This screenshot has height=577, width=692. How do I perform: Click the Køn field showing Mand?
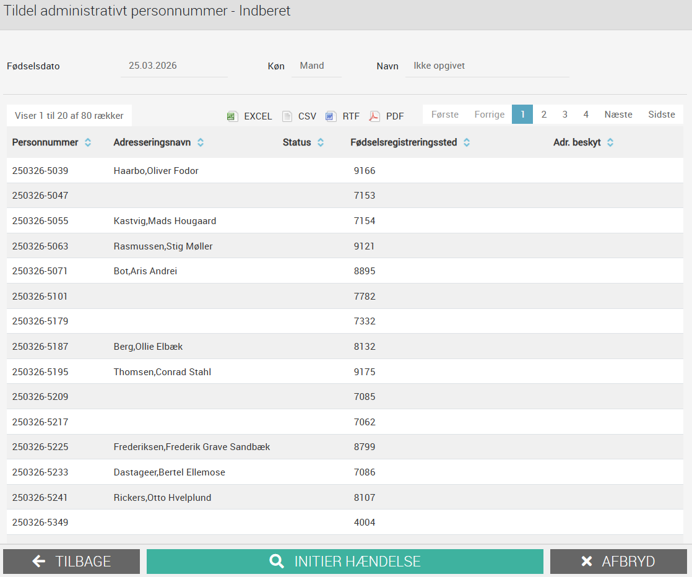coord(316,66)
